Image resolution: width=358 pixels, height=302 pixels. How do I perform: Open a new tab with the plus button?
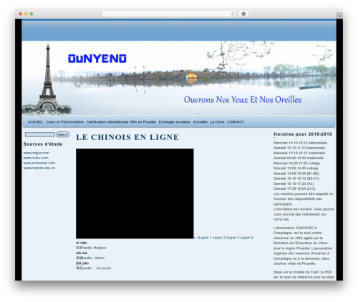click(x=339, y=16)
